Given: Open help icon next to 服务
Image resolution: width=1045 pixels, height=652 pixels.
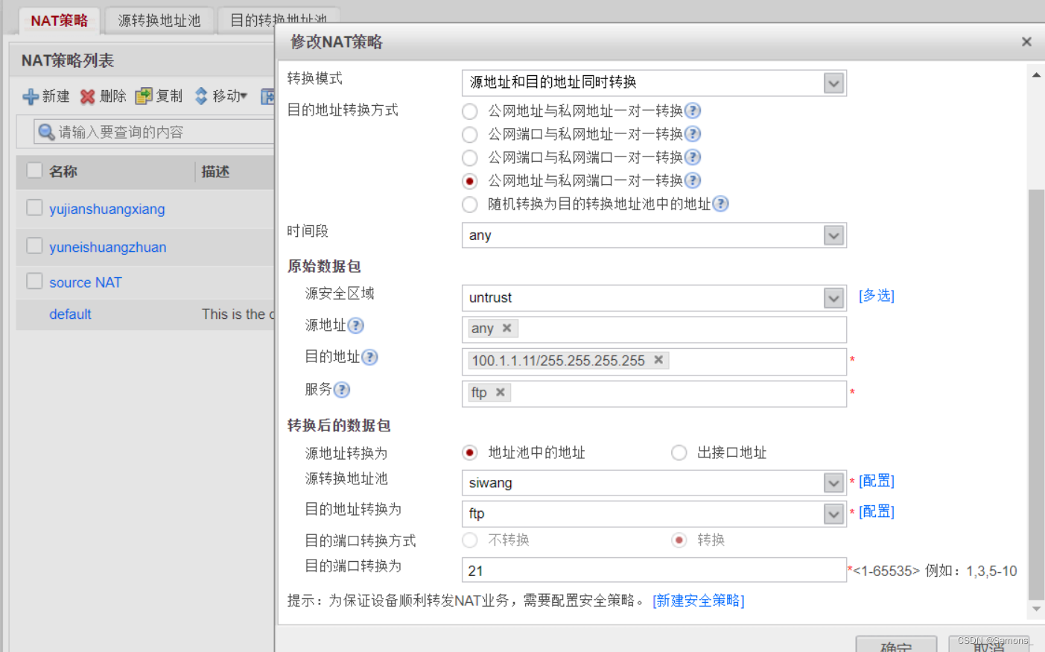Looking at the screenshot, I should click(342, 390).
